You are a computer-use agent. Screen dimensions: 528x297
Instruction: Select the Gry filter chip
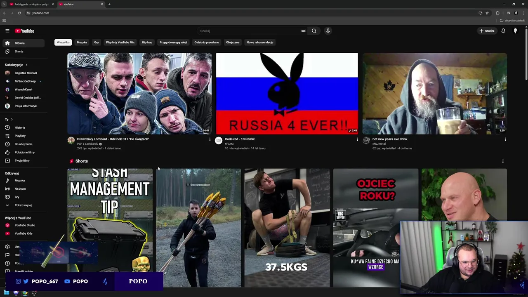tap(97, 42)
